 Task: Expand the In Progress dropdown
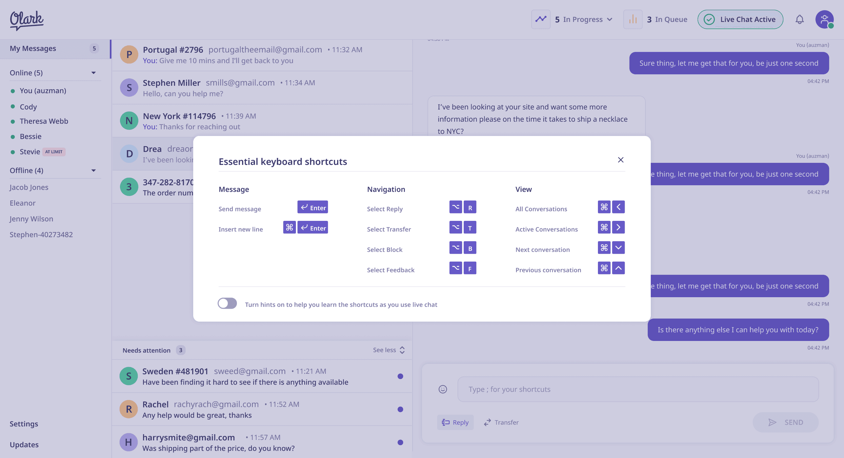pyautogui.click(x=610, y=19)
